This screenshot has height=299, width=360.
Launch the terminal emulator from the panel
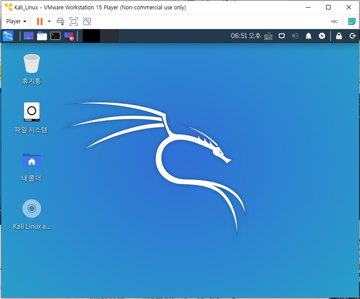tap(55, 36)
